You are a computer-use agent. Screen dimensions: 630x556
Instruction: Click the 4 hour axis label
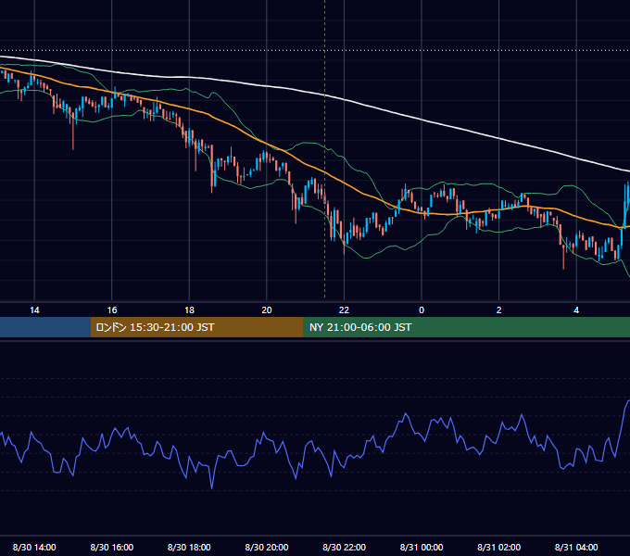576,310
